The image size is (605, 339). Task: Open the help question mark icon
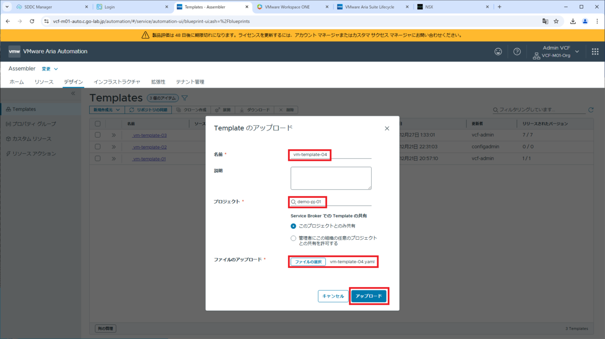(517, 51)
